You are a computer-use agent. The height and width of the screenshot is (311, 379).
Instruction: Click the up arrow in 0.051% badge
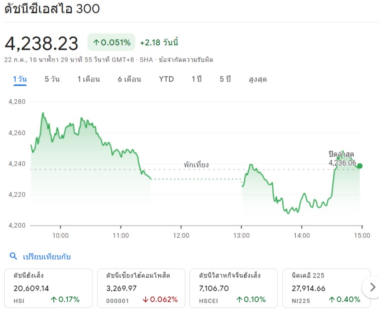click(x=96, y=43)
